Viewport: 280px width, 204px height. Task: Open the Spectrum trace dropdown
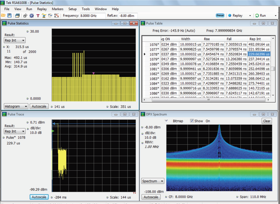click(x=153, y=181)
